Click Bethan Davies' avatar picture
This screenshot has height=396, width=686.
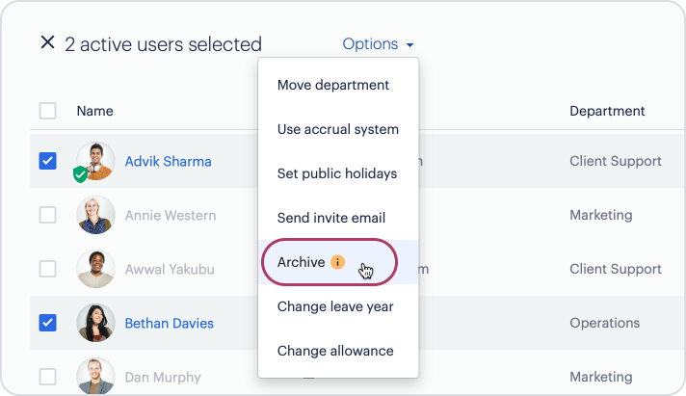pos(95,323)
